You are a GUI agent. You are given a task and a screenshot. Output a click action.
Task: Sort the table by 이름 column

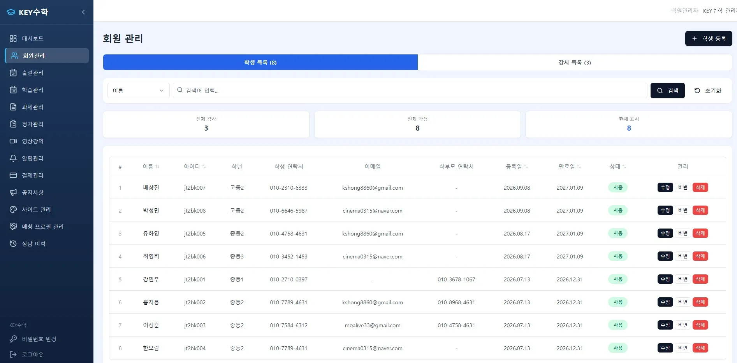[x=151, y=166]
